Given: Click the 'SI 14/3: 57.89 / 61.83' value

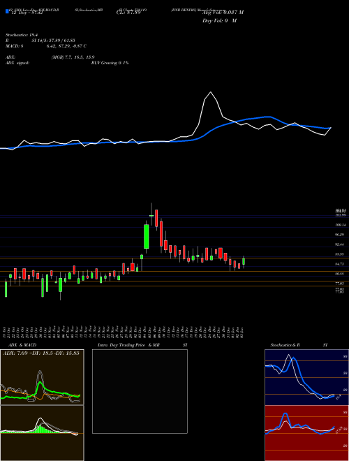Looking at the screenshot, I should (x=54, y=41).
